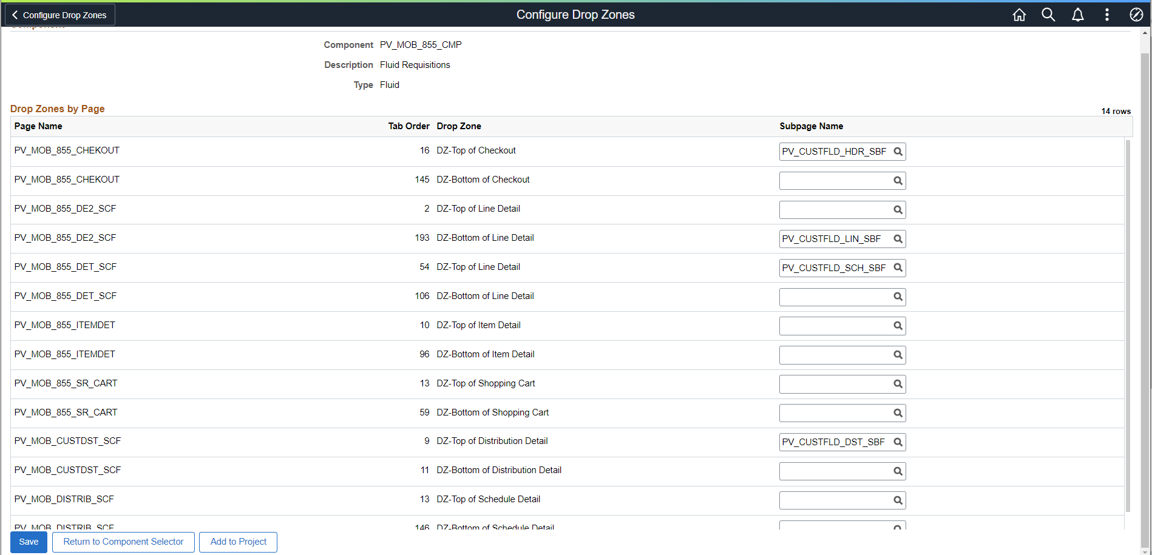This screenshot has height=555, width=1152.
Task: Go back using Configure Drop Zones button
Action: click(x=59, y=15)
